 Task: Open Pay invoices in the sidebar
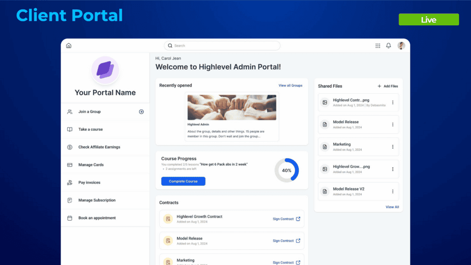(x=105, y=183)
